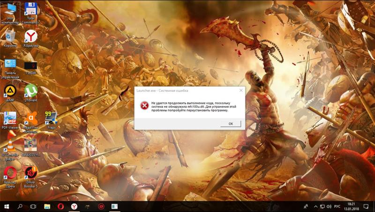Click the mfc100u.dll error message text
Image resolution: width=375 pixels, height=212 pixels.
(194, 107)
